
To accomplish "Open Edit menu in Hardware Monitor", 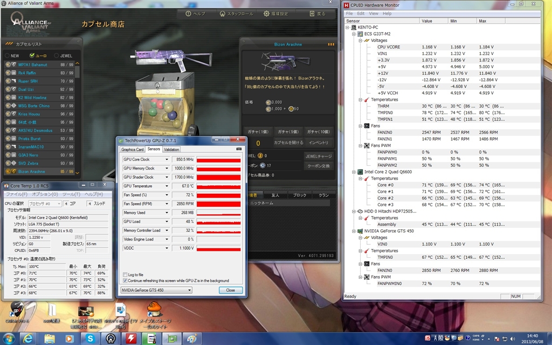I will coord(361,13).
